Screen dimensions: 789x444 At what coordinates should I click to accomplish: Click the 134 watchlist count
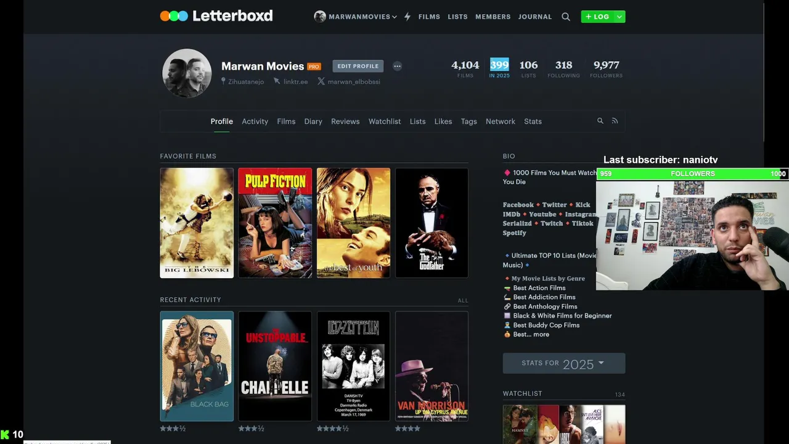[620, 395]
